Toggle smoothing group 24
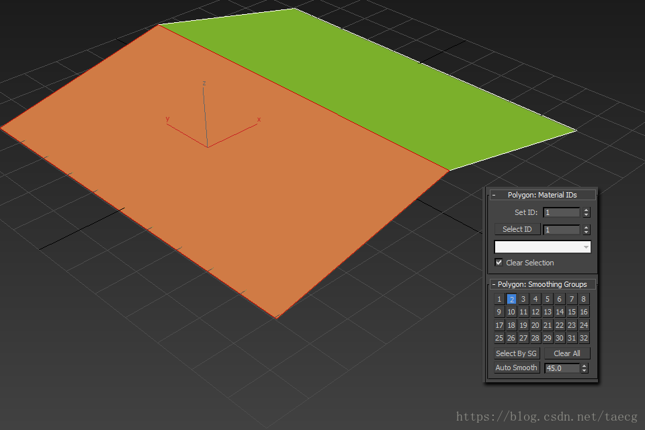The width and height of the screenshot is (645, 430). coord(584,325)
